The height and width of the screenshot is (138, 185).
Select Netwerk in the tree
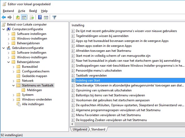(28, 81)
